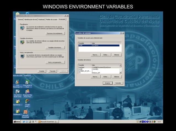Click Nueva under user variables
Viewport: 176px width, 131px height.
[95, 55]
